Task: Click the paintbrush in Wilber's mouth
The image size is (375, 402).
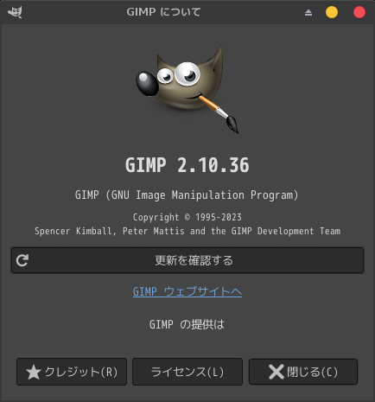Action: coord(219,113)
